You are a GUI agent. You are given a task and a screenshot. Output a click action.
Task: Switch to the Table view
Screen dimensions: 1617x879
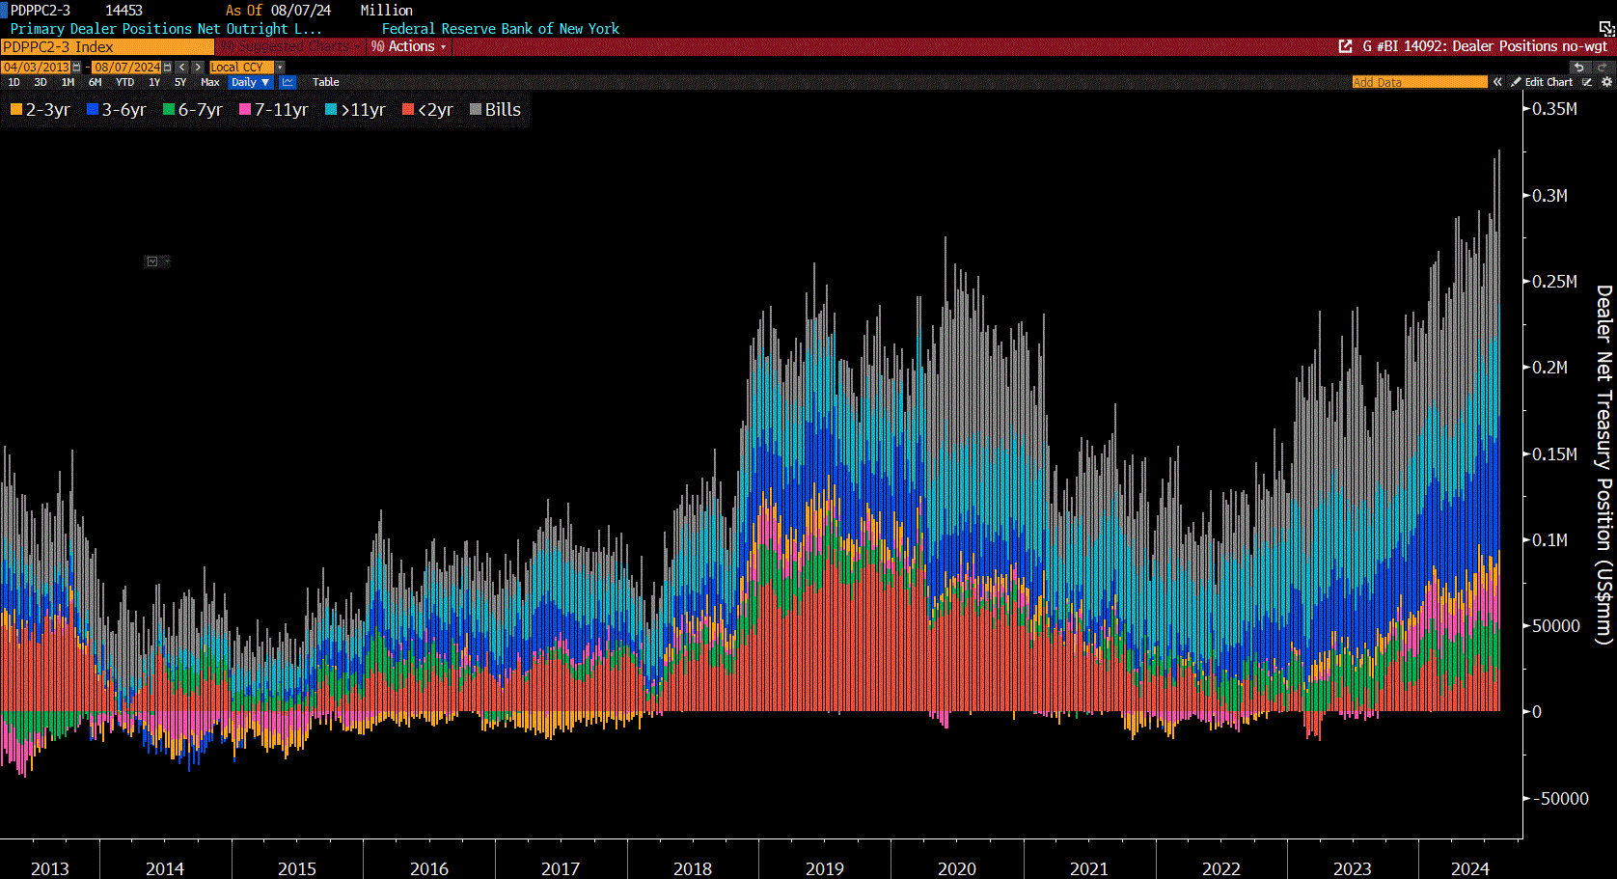tap(325, 81)
